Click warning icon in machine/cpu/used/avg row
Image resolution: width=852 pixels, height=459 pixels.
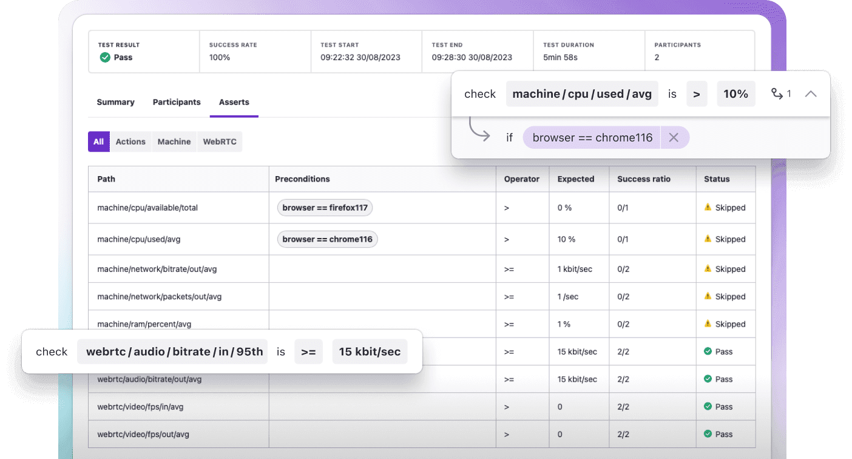pos(708,239)
